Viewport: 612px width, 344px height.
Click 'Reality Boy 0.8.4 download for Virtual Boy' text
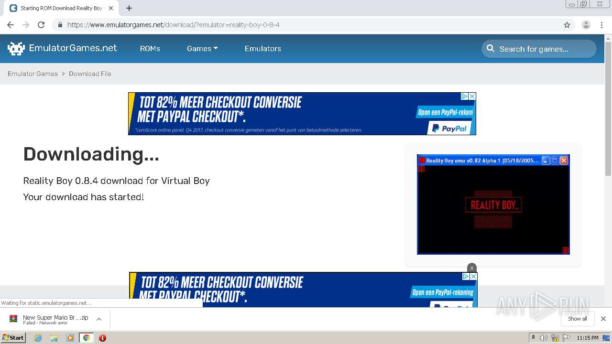(117, 181)
